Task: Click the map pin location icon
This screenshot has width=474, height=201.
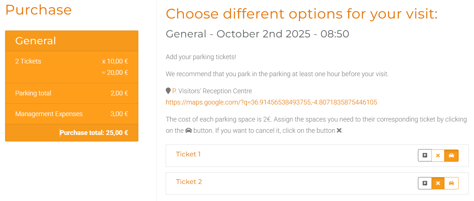Action: 168,91
